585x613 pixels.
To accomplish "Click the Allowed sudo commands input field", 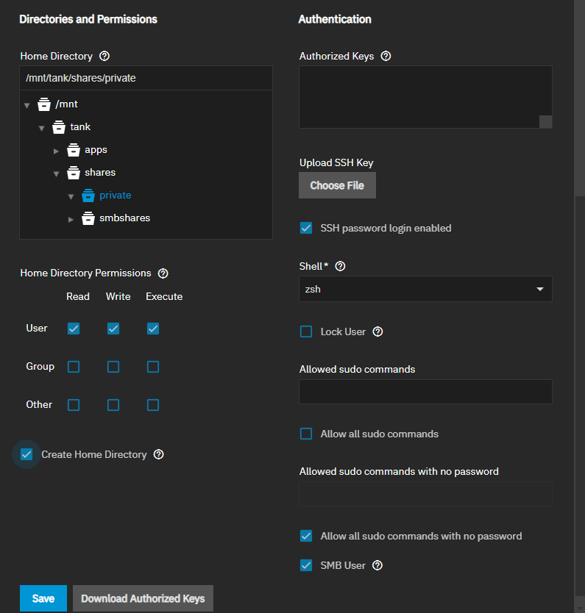I will click(425, 392).
